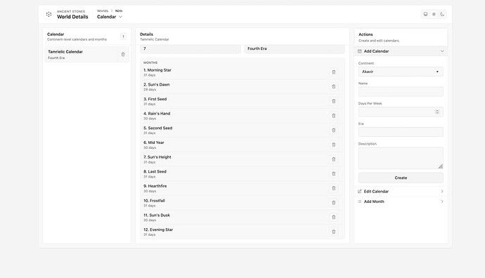Image resolution: width=485 pixels, height=278 pixels.
Task: Click the Create button
Action: coord(401,178)
